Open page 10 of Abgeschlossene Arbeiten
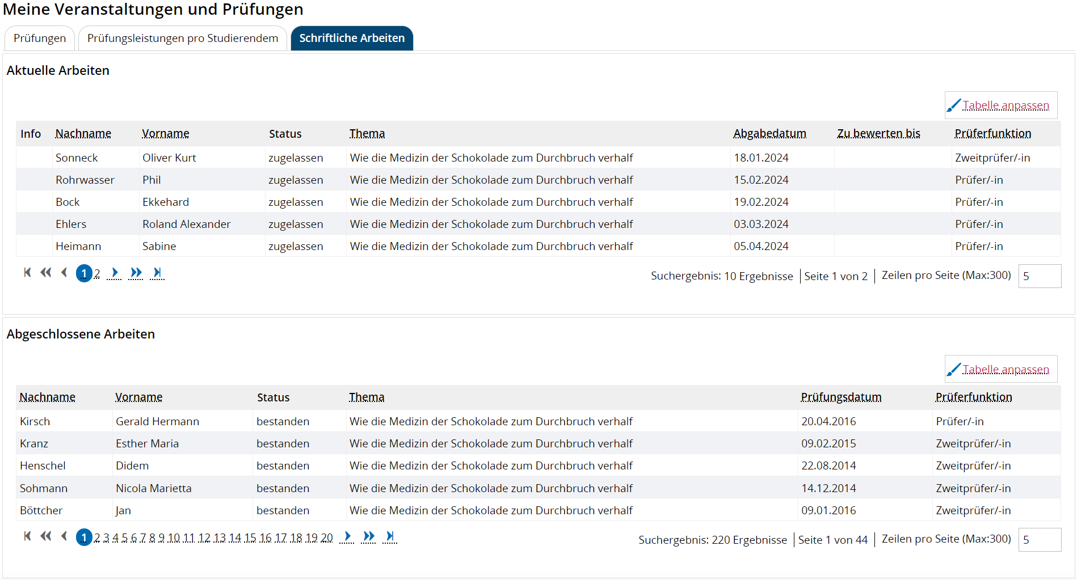This screenshot has height=580, width=1077. (x=174, y=537)
